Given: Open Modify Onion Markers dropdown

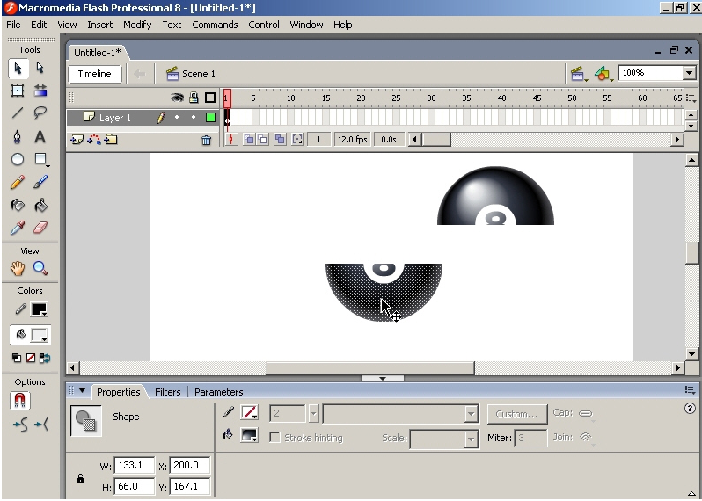Looking at the screenshot, I should pos(297,140).
